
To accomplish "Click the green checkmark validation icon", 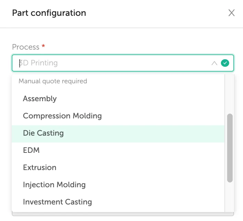I will (x=225, y=63).
